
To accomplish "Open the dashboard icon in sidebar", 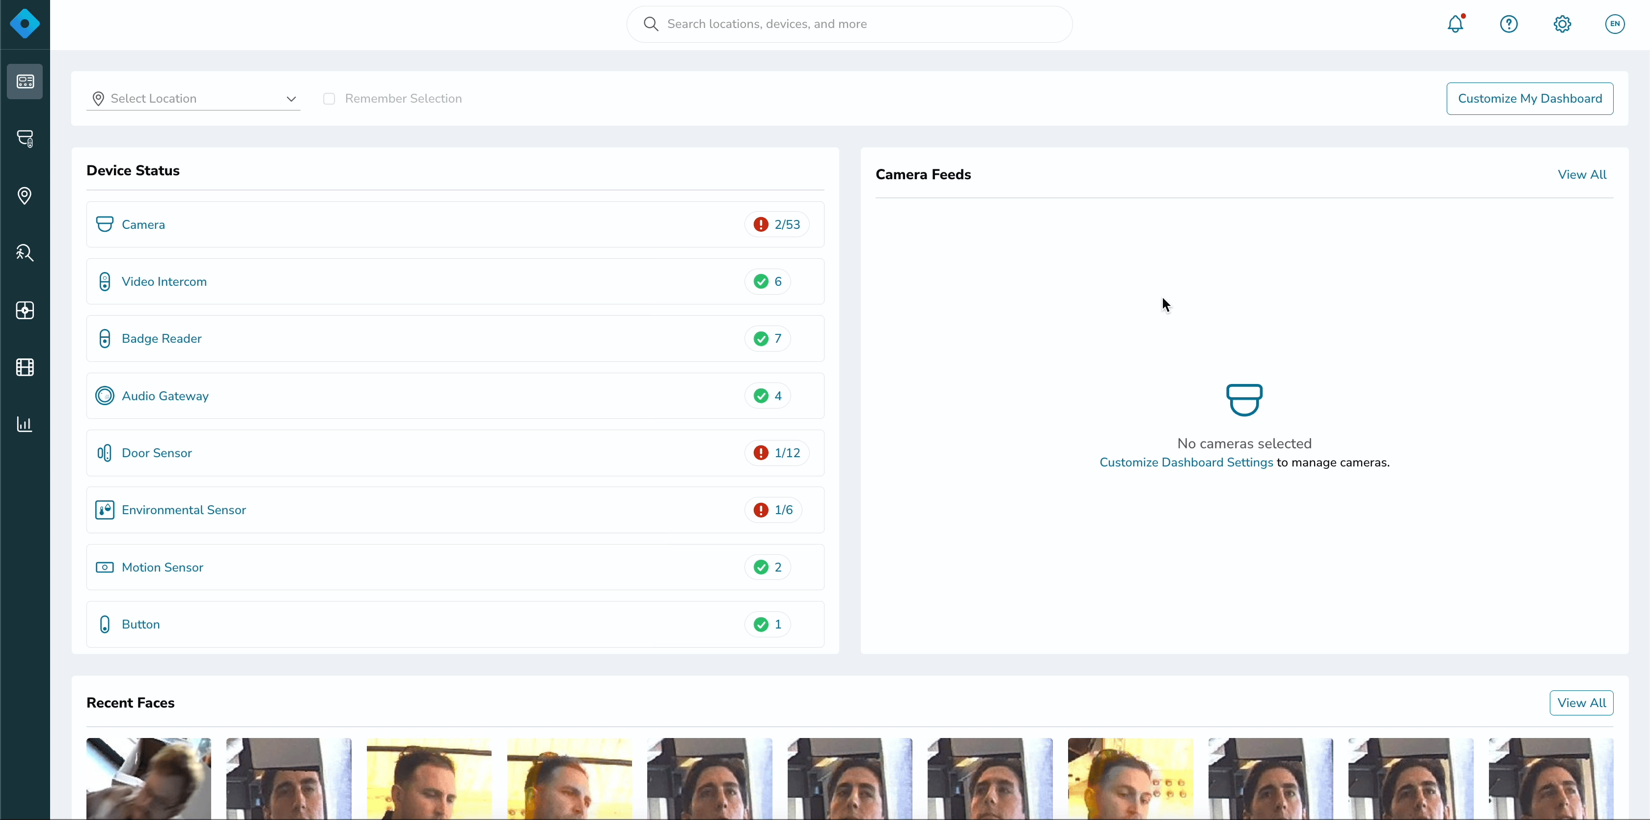I will [x=25, y=82].
